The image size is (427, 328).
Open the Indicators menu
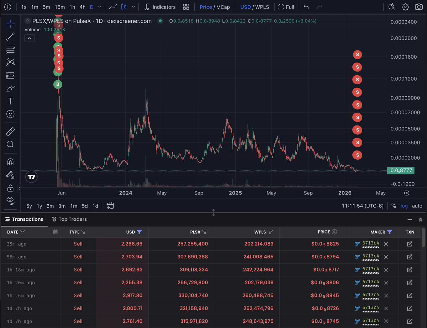tap(160, 7)
